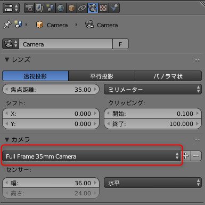Screen dimensions: 205x205
Task: Click the shift X 0.000 field
Action: click(x=51, y=114)
